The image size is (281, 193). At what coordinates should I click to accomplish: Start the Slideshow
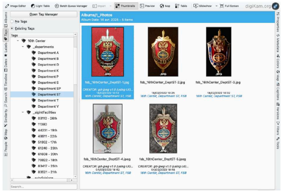tap(203, 6)
